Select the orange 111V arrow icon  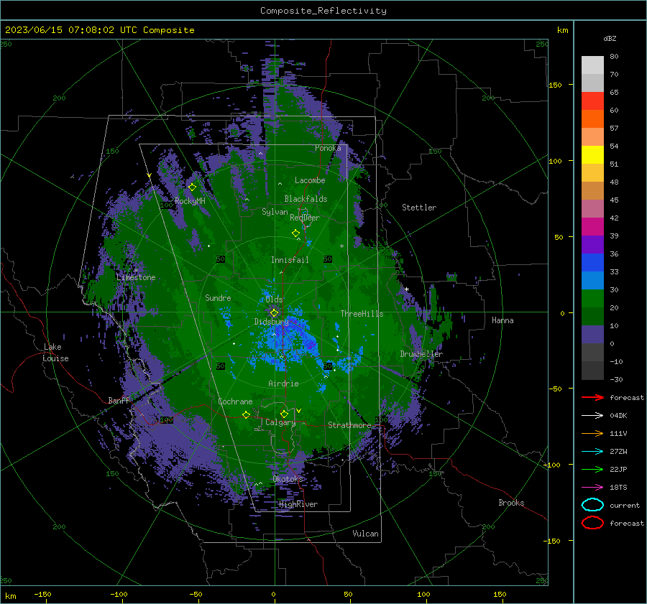click(592, 433)
